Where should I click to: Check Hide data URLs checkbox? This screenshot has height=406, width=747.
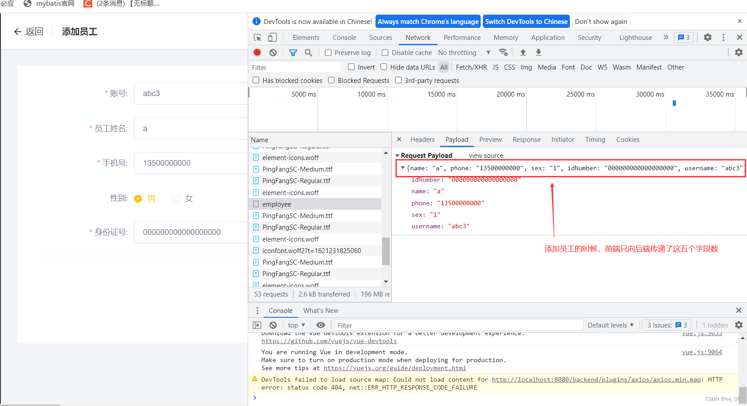coord(383,67)
